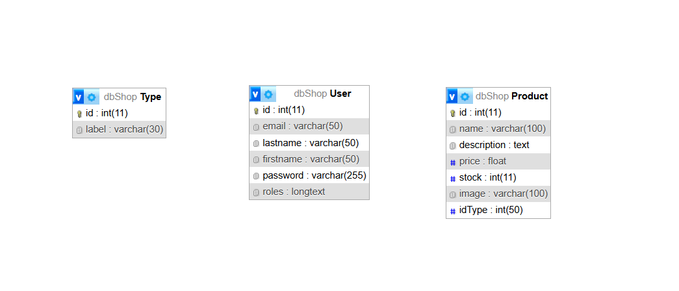This screenshot has width=679, height=291.
Task: Select the description : text column row
Action: pyautogui.click(x=494, y=145)
